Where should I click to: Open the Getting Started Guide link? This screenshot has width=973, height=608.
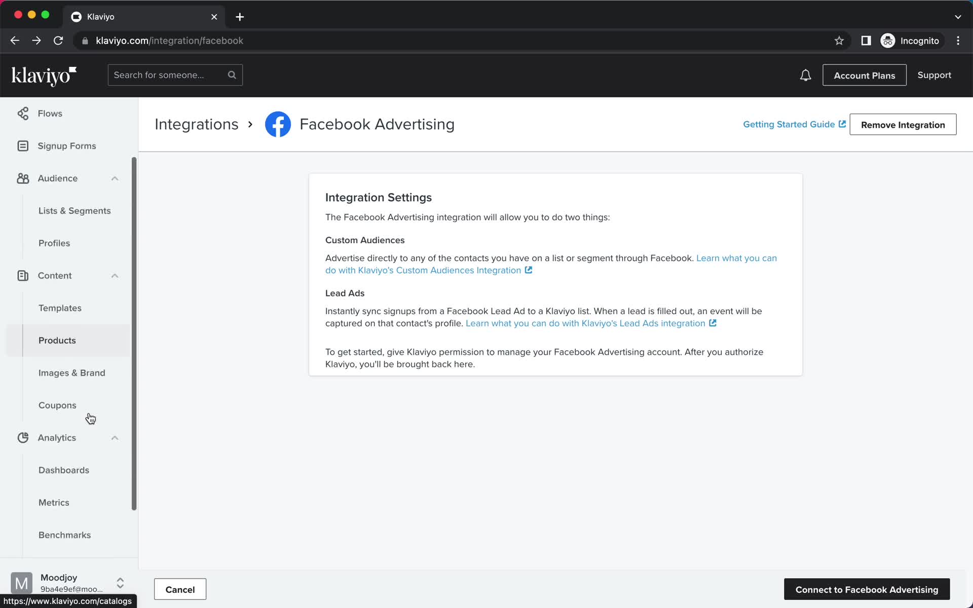[x=789, y=124]
